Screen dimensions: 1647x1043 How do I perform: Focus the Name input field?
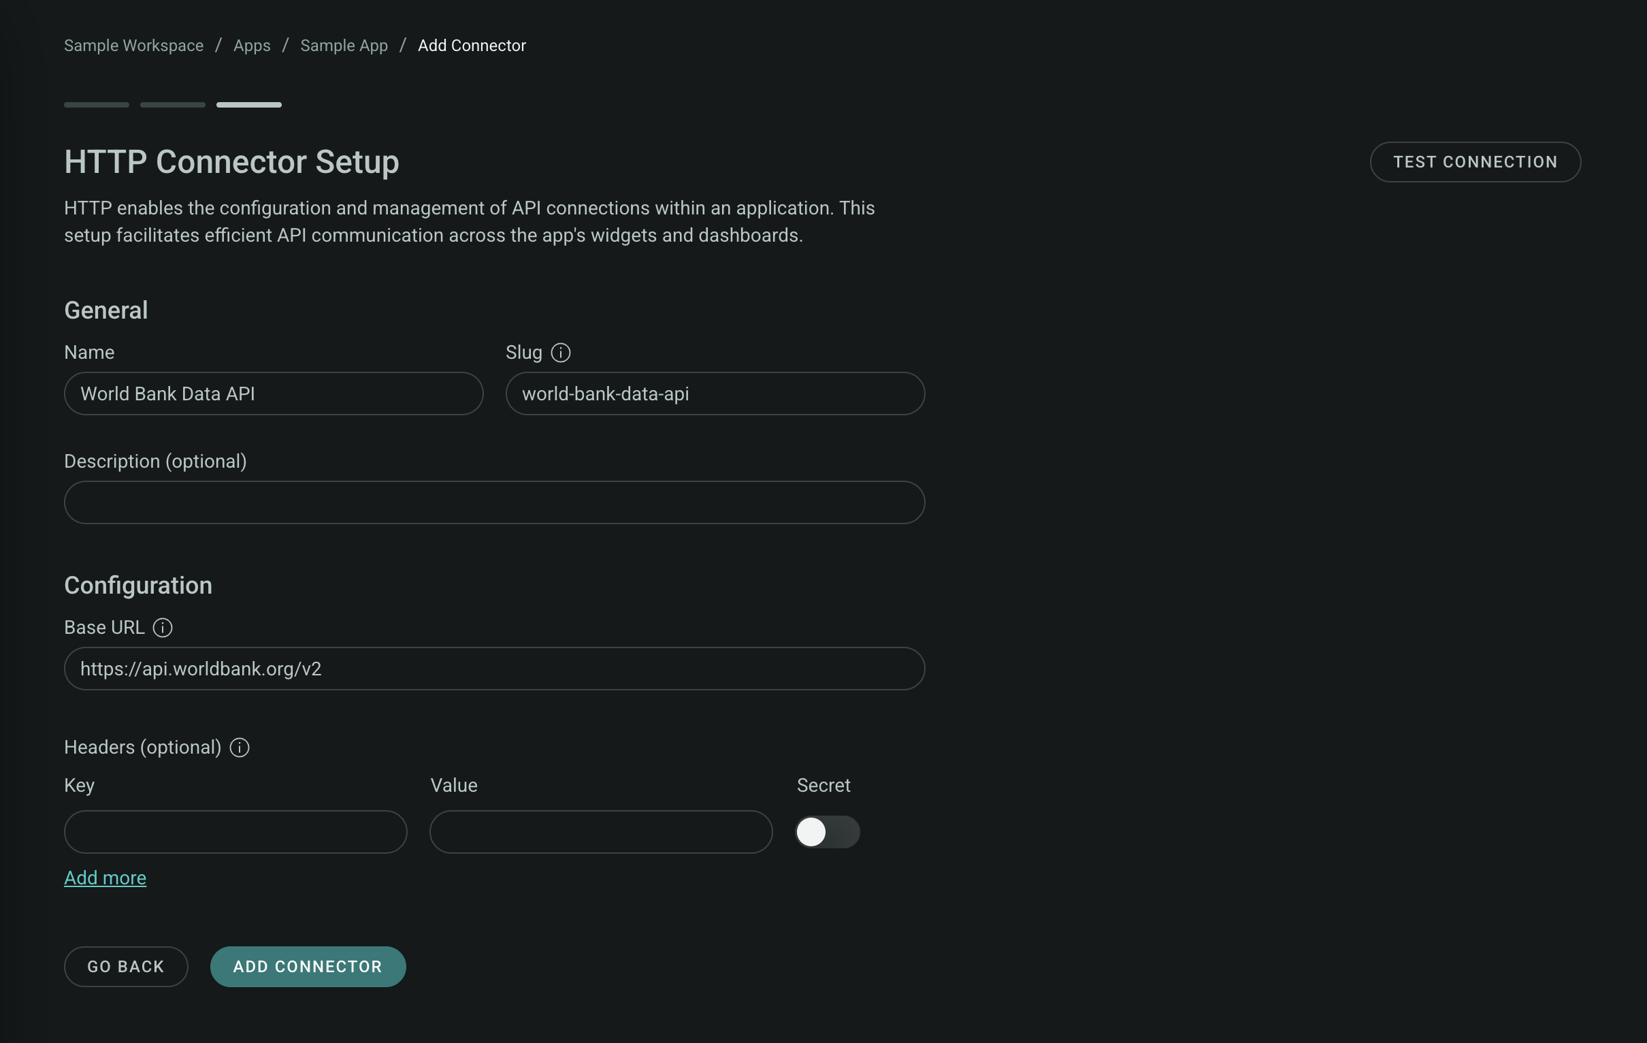tap(274, 394)
